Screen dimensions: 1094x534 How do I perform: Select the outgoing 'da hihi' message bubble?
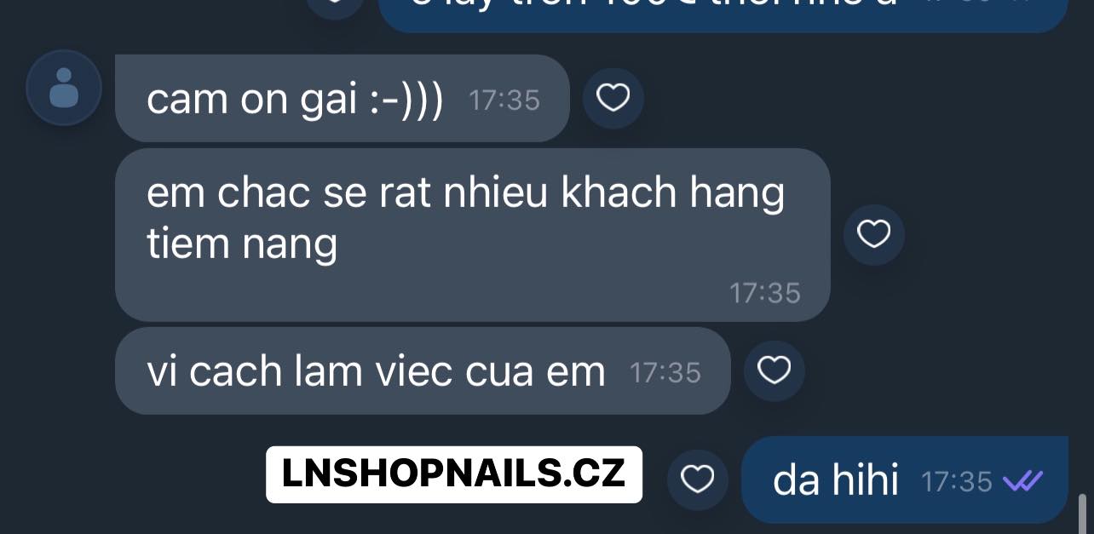pyautogui.click(x=904, y=479)
